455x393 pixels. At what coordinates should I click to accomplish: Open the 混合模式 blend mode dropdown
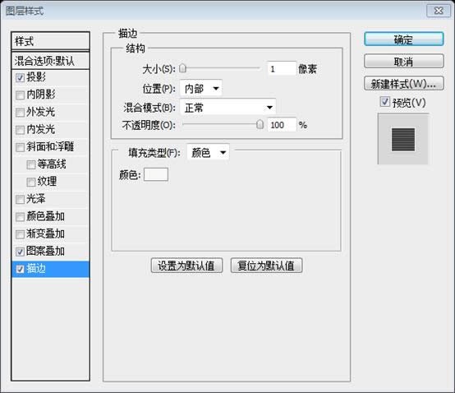click(227, 108)
